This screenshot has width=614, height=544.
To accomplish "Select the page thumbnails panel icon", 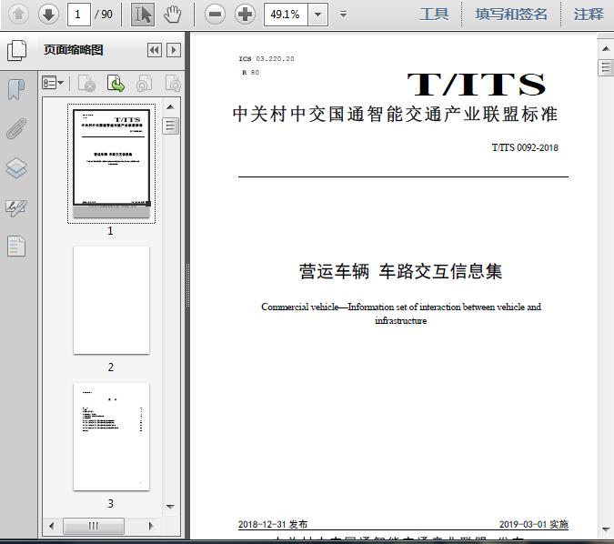I will (16, 51).
